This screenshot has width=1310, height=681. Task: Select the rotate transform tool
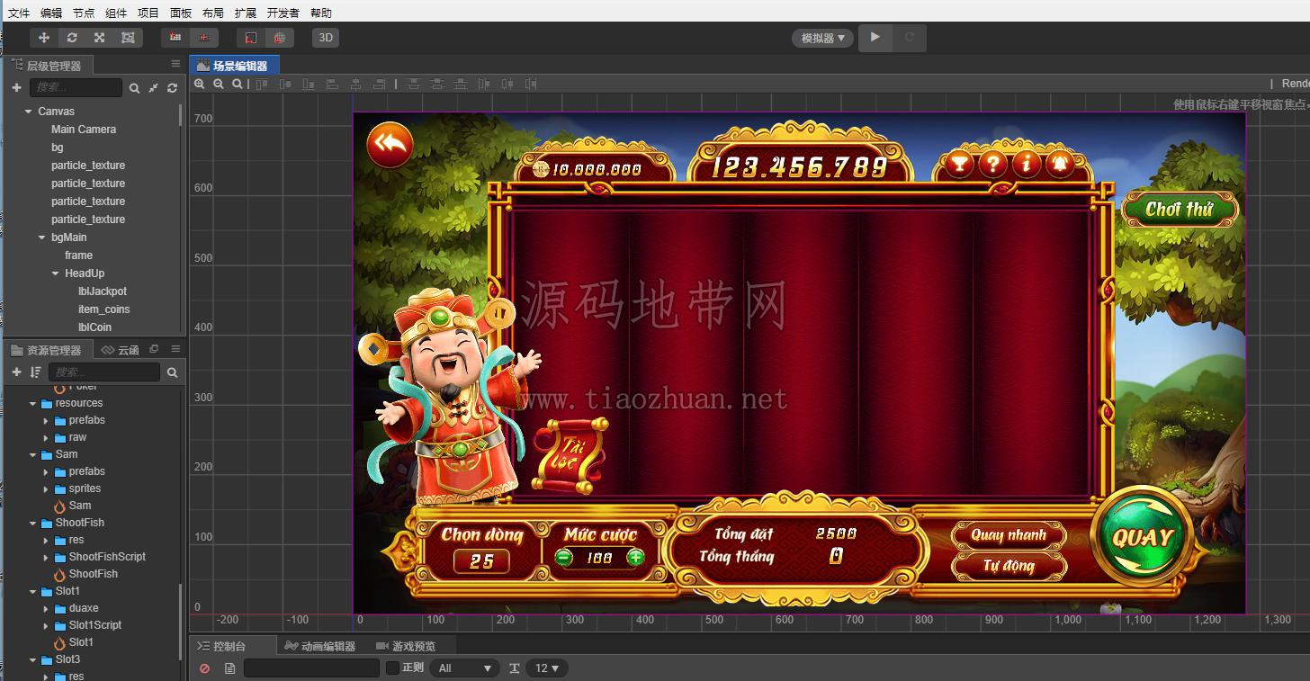pos(72,38)
